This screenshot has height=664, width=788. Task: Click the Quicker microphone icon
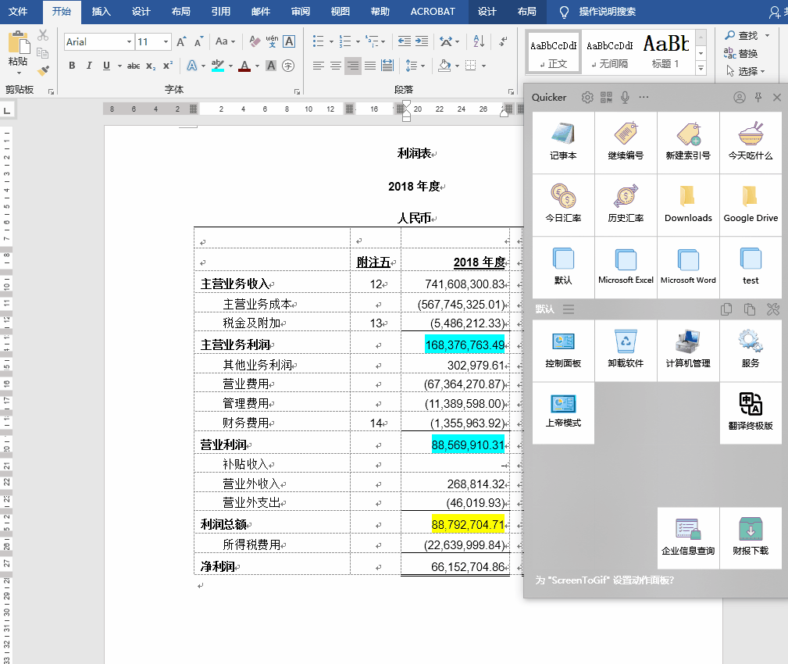click(x=625, y=97)
